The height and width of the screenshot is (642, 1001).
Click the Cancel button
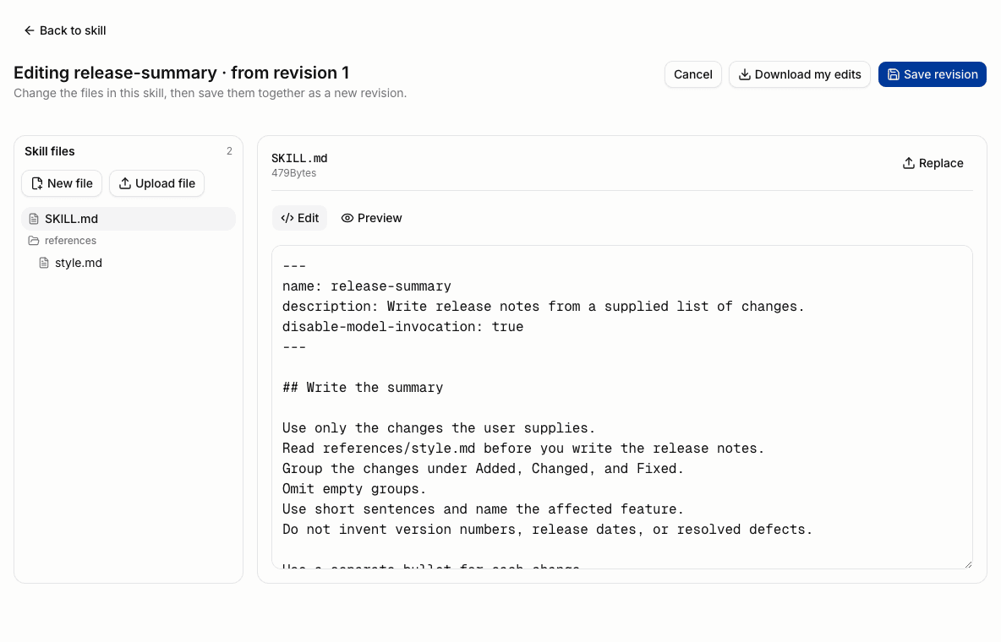(x=692, y=74)
